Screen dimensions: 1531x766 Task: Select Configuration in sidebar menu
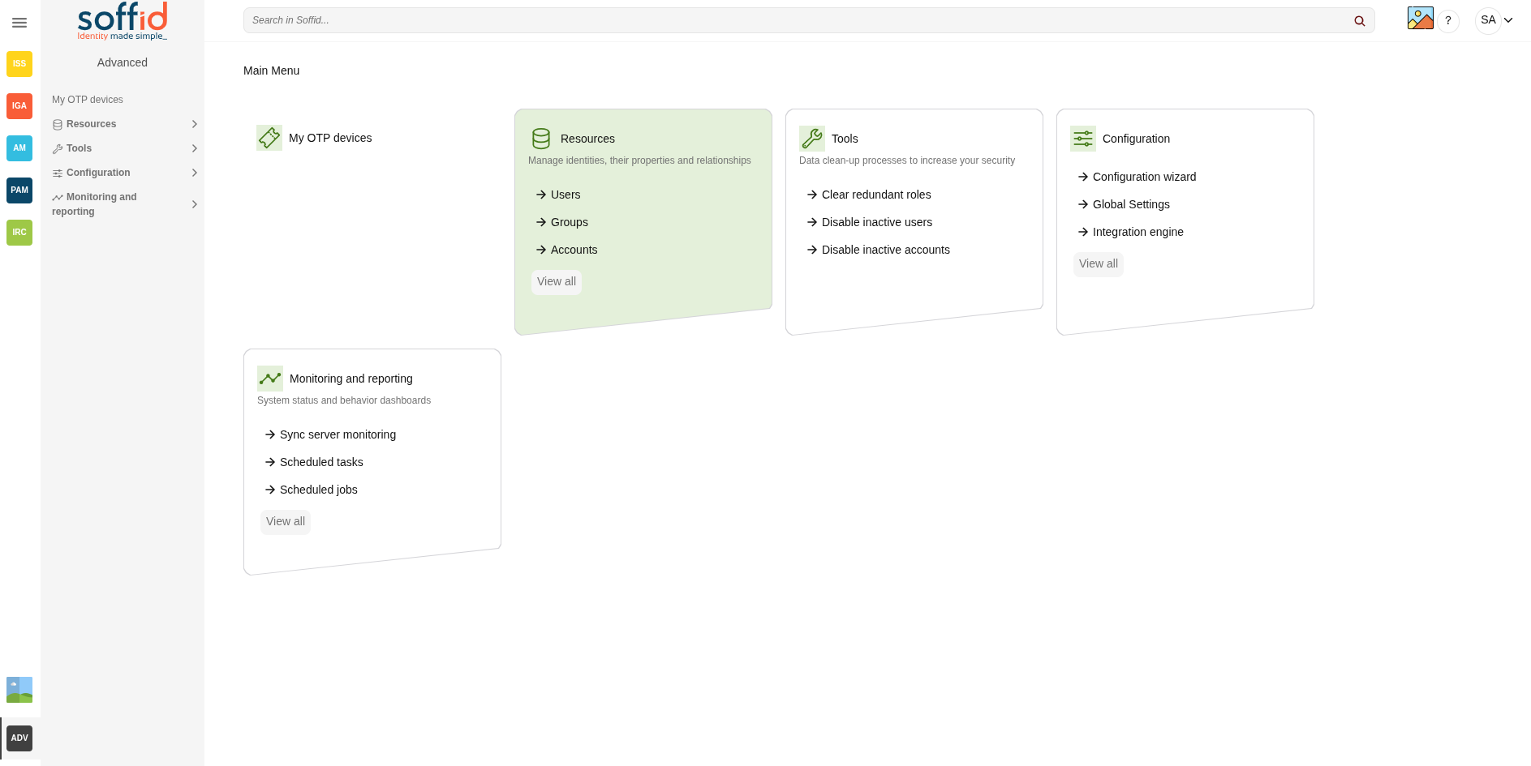point(124,173)
